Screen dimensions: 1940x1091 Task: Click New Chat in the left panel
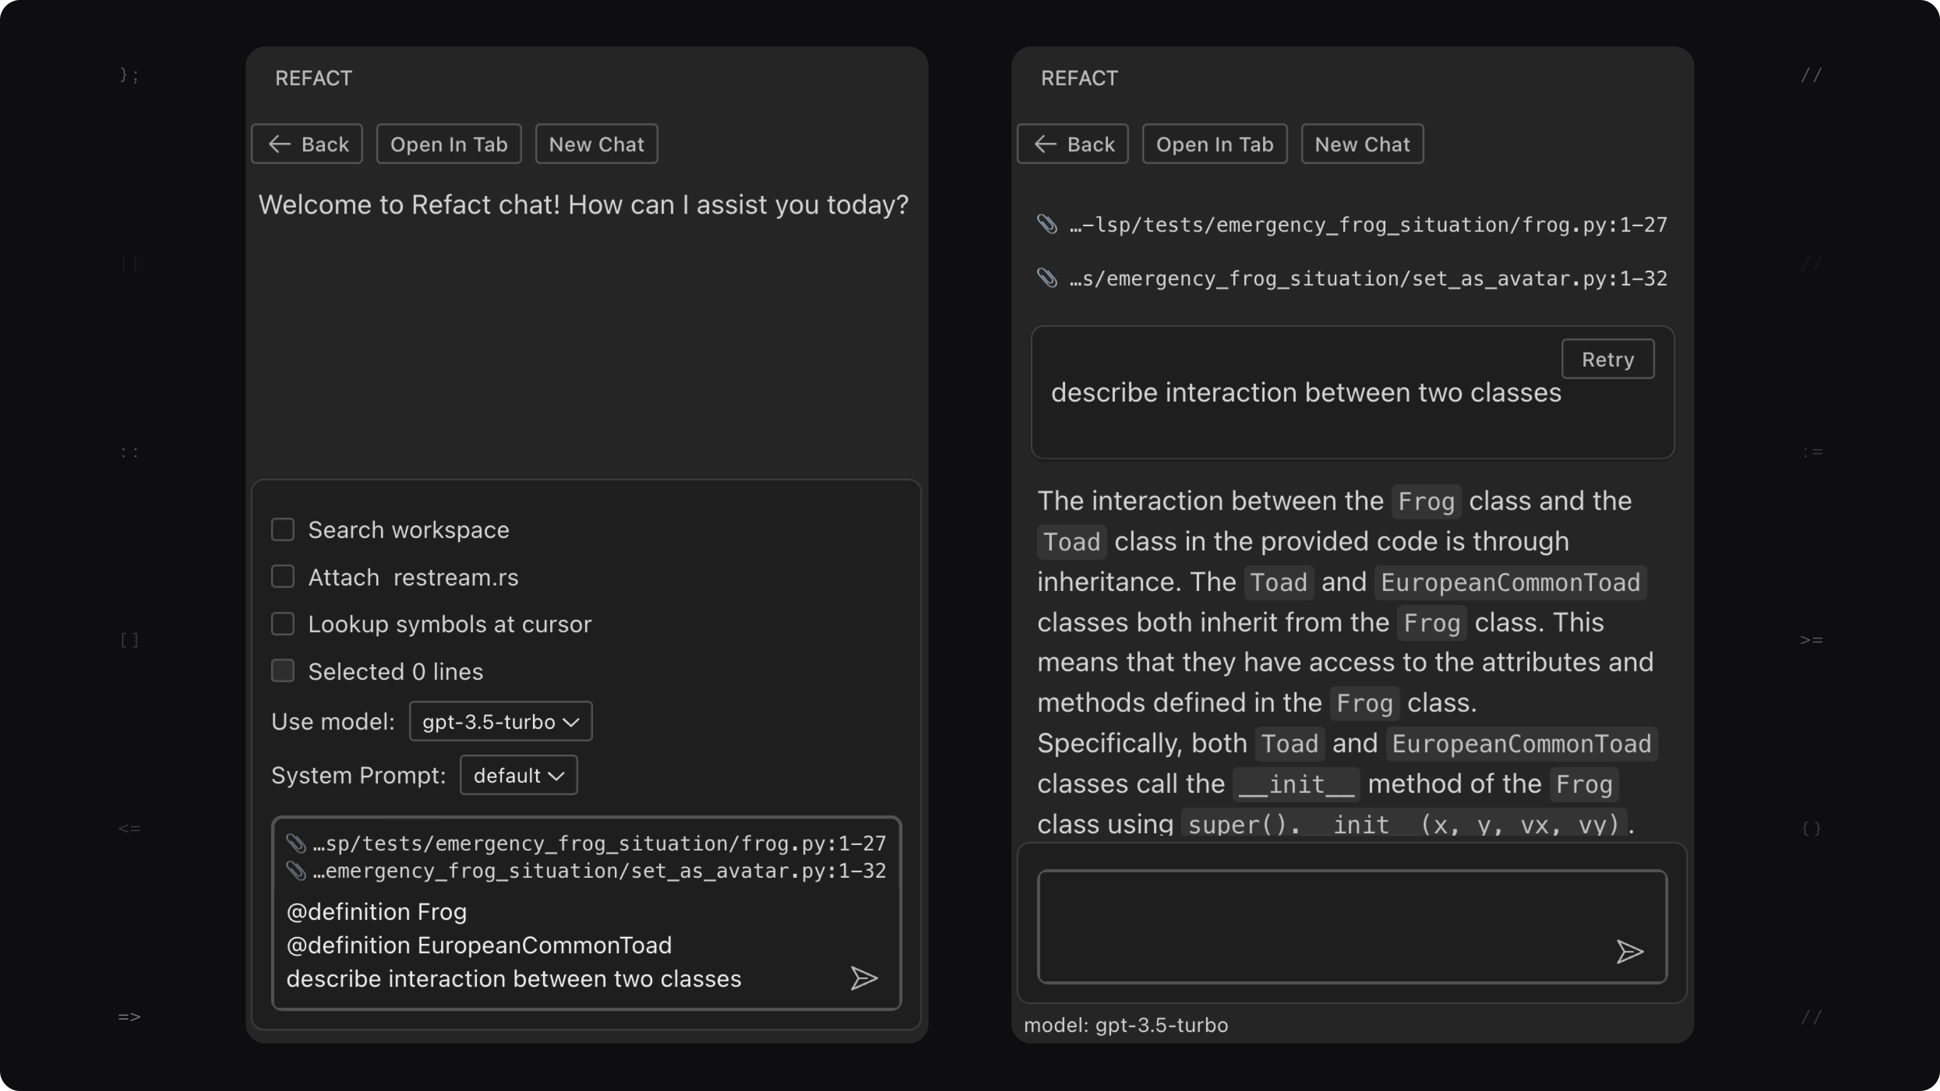pyautogui.click(x=596, y=144)
